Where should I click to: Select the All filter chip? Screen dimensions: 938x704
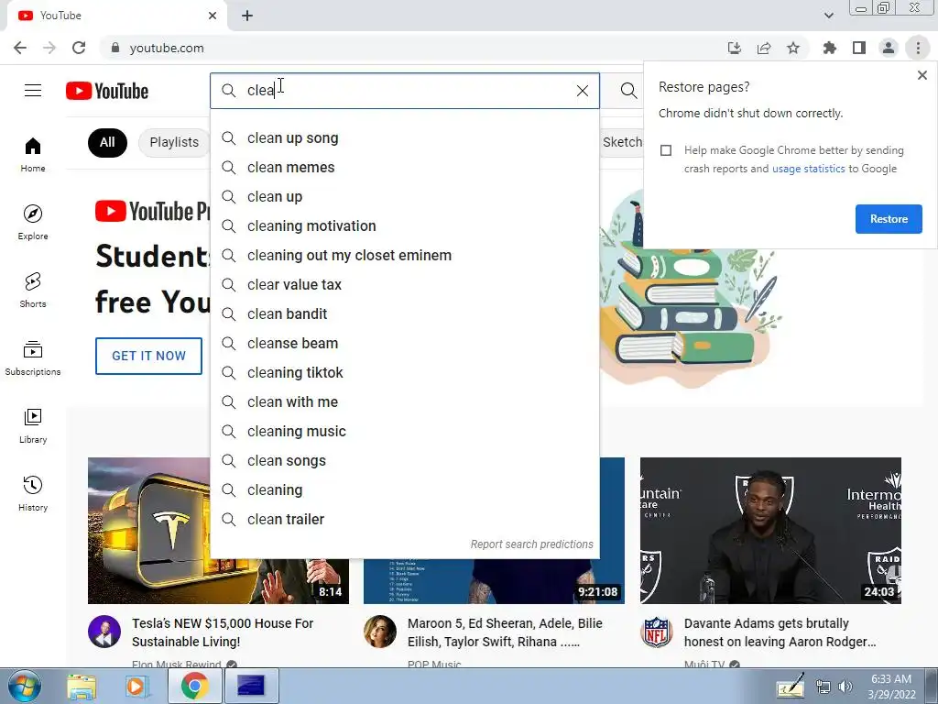(107, 142)
